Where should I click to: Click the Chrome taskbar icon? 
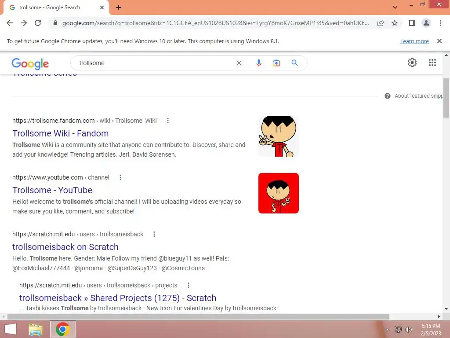(x=63, y=329)
